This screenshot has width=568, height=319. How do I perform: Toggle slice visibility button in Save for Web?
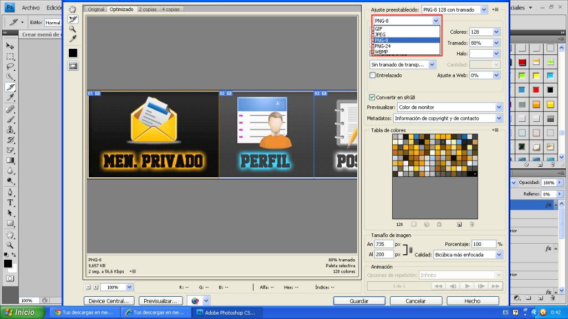pyautogui.click(x=73, y=66)
